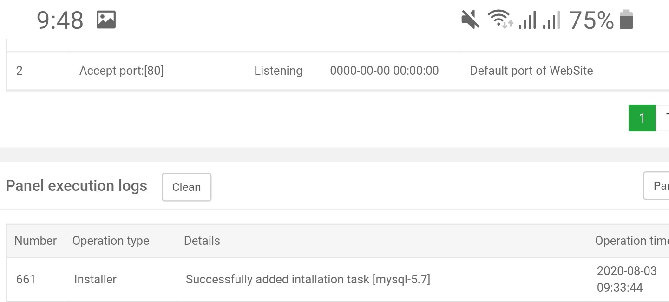Screen dimensions: 669x302
Task: Click the Clean logs button
Action: coord(186,187)
